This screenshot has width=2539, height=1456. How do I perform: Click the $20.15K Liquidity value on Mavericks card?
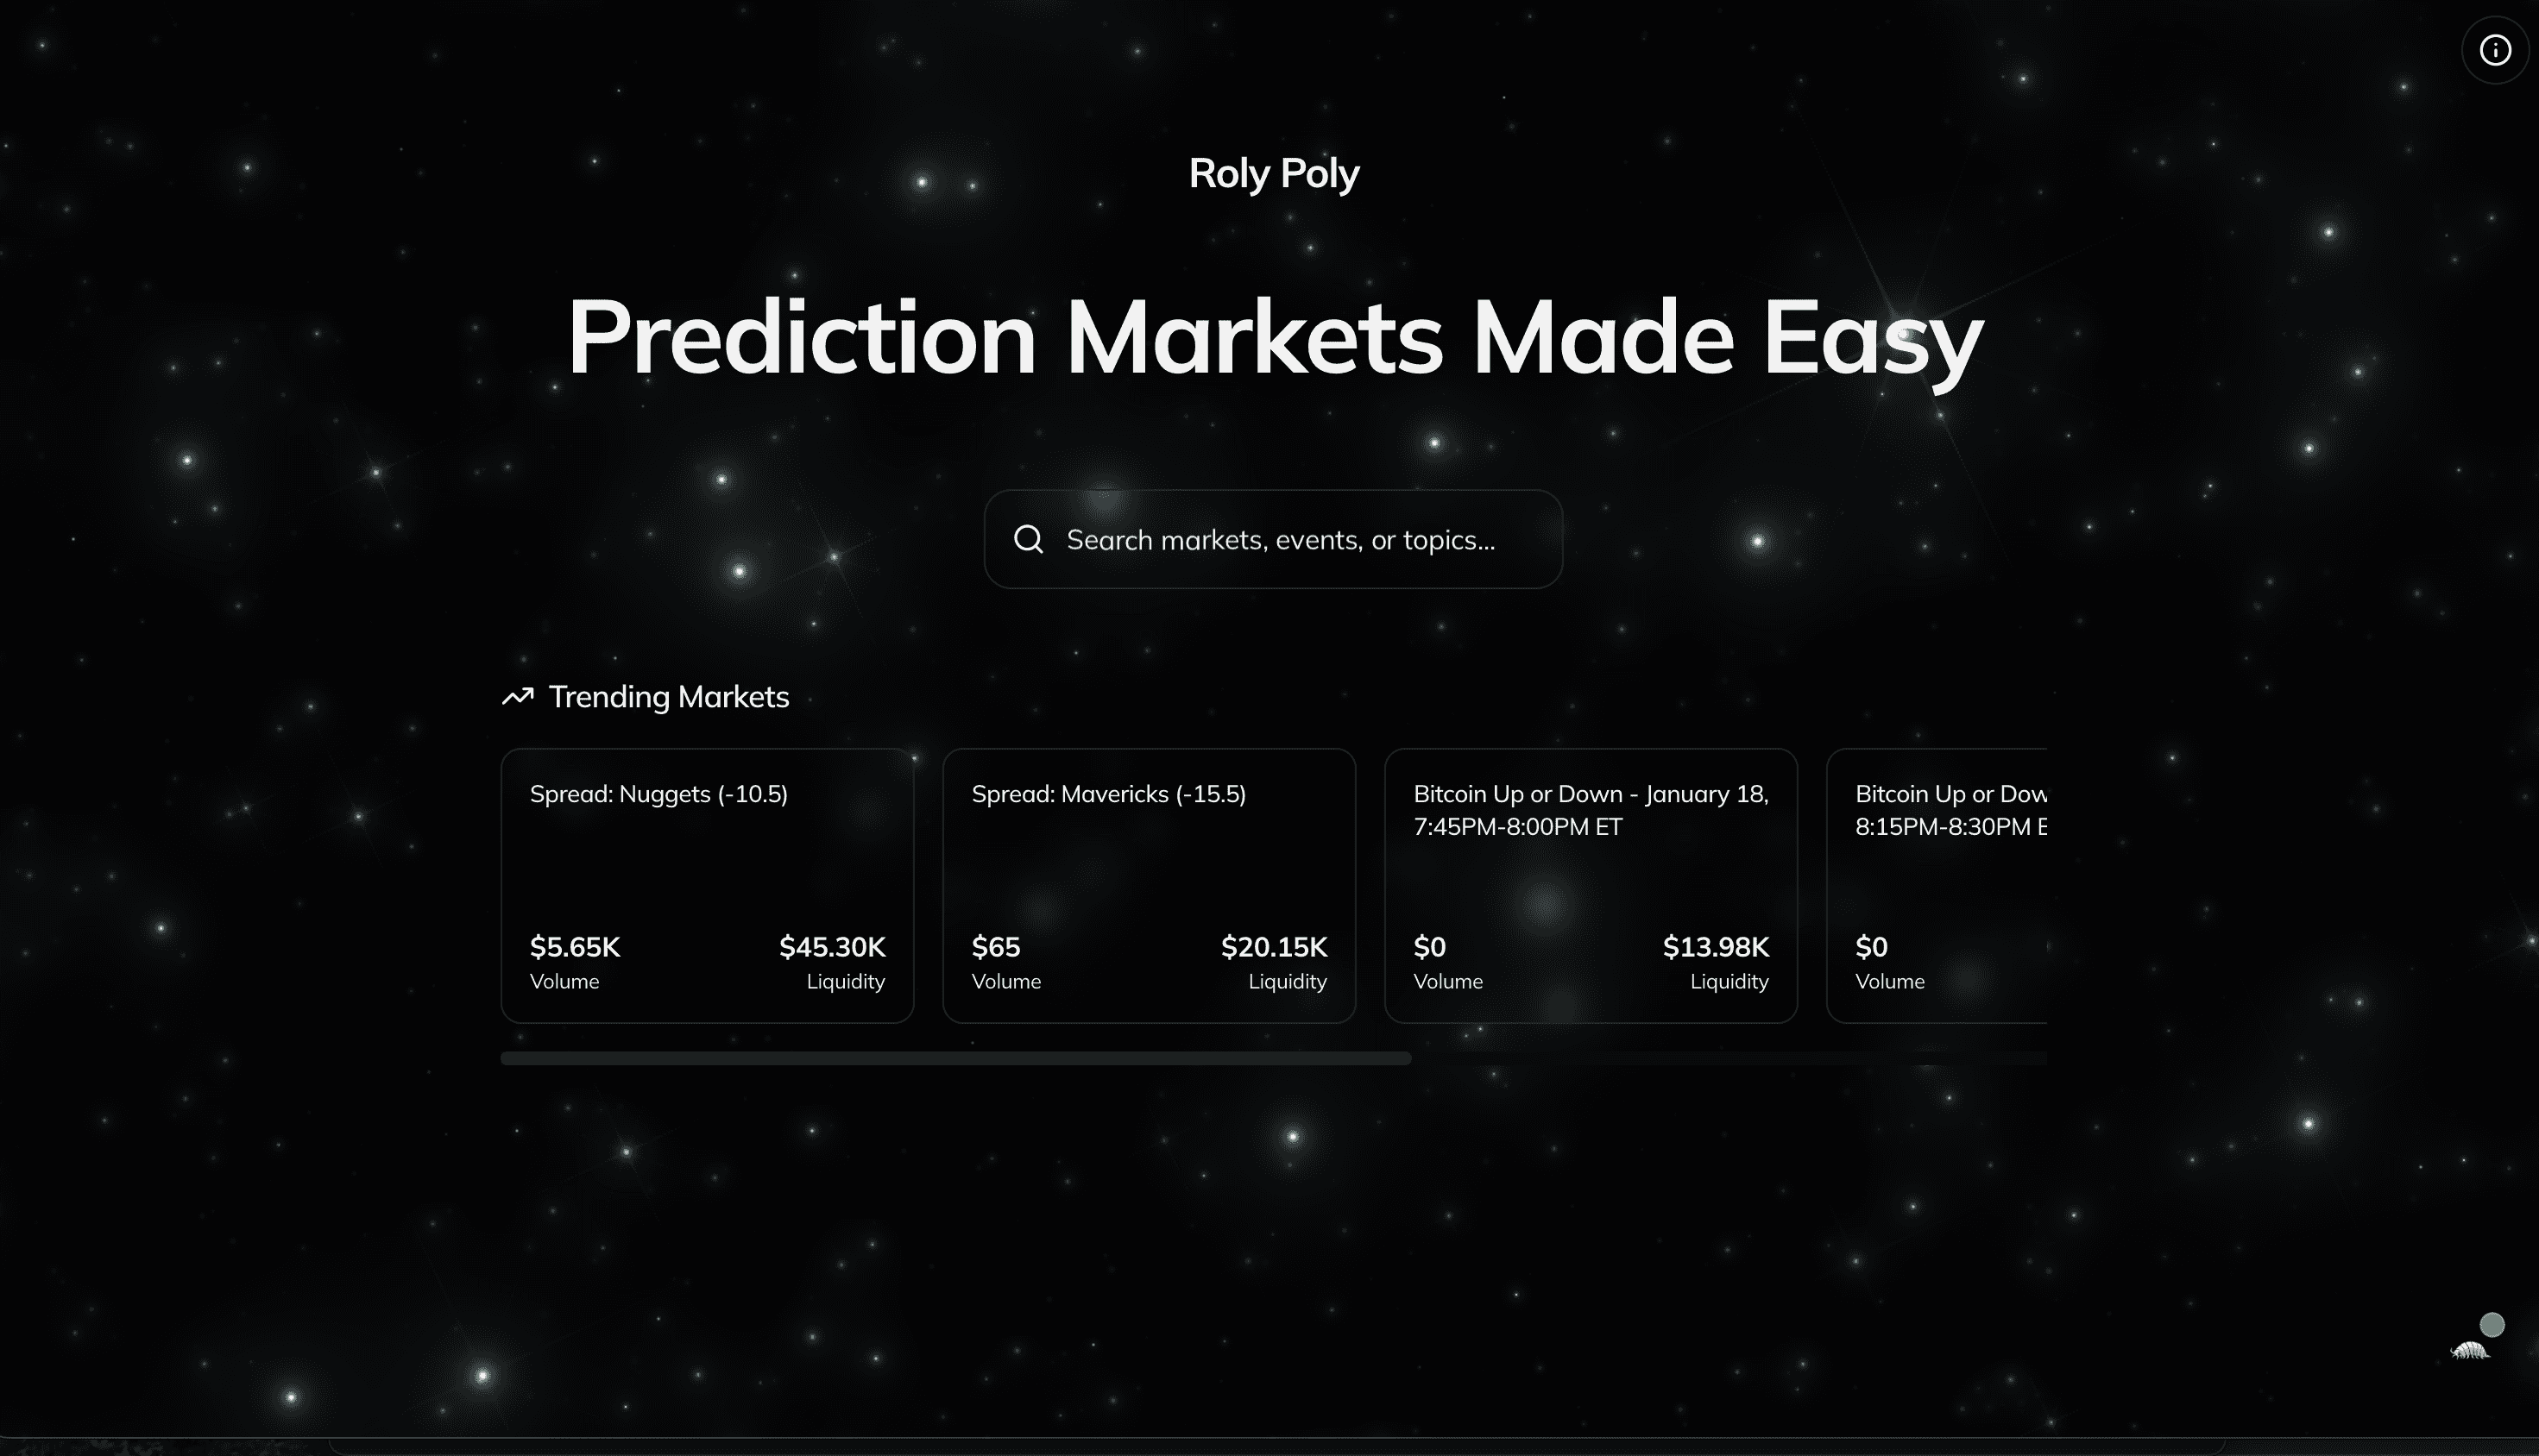[x=1275, y=946]
